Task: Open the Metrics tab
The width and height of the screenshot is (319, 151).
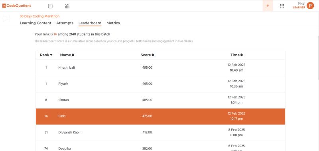Action: 113,23
